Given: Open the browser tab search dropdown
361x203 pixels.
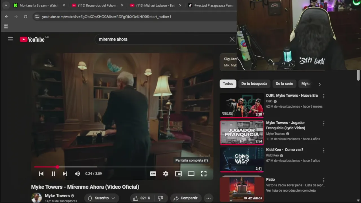Looking at the screenshot, I should pos(6,5).
